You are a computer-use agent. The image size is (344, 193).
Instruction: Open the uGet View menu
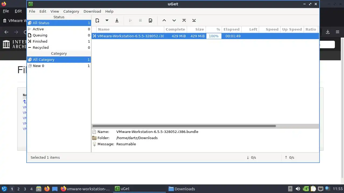click(55, 11)
